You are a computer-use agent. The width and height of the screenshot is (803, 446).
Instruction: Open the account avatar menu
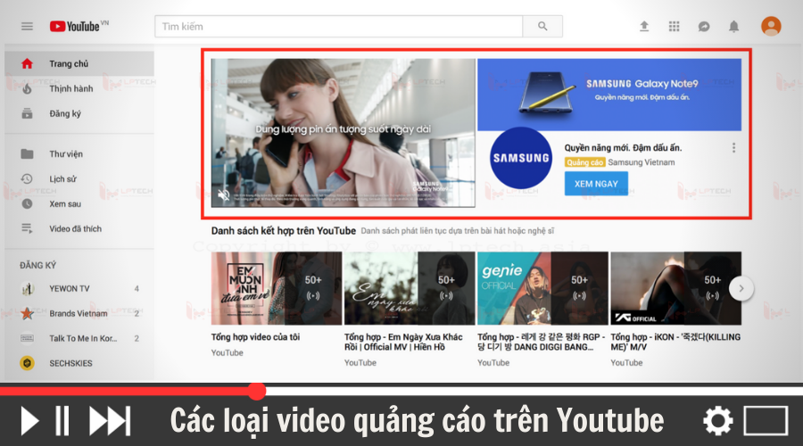pyautogui.click(x=771, y=26)
